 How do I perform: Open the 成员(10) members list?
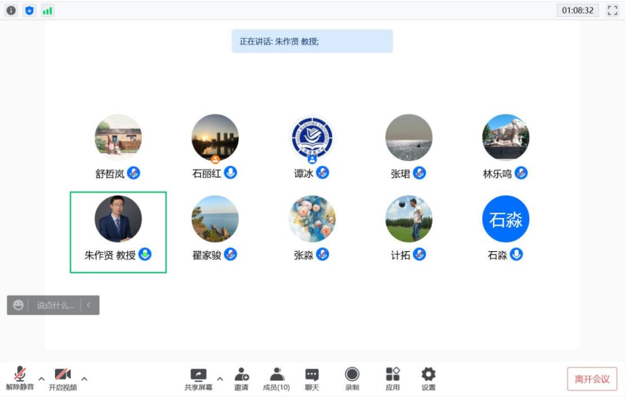[276, 378]
